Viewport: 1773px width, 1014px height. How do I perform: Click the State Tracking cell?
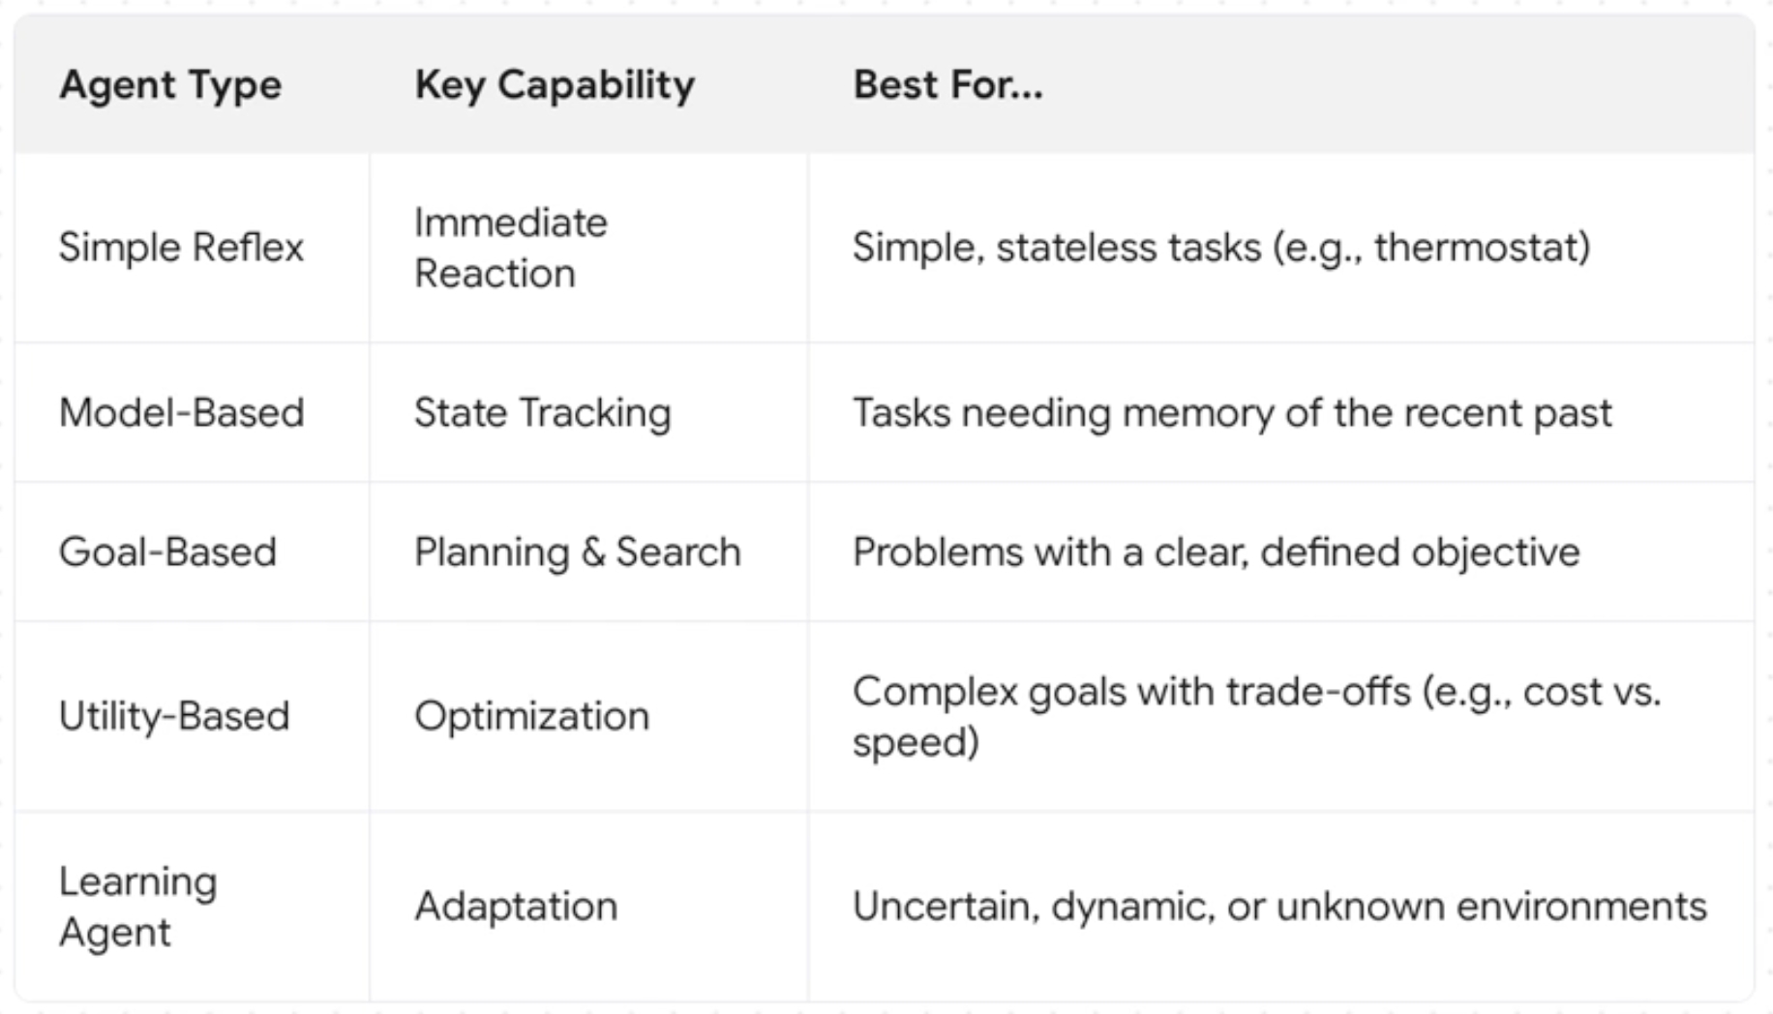[x=542, y=413]
